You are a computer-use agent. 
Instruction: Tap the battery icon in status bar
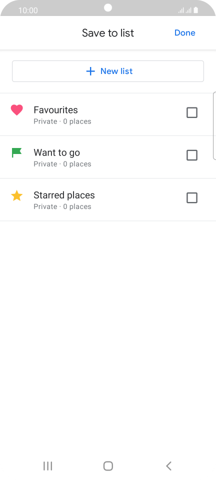(x=196, y=10)
